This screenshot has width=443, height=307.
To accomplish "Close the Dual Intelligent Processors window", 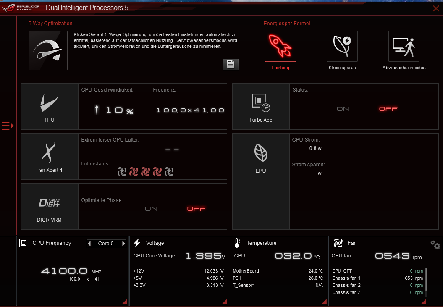I will [x=436, y=8].
